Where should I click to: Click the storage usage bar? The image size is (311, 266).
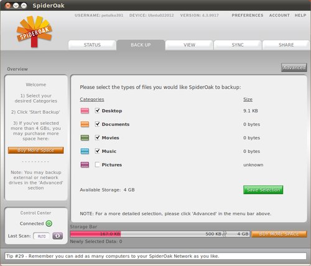[160, 234]
